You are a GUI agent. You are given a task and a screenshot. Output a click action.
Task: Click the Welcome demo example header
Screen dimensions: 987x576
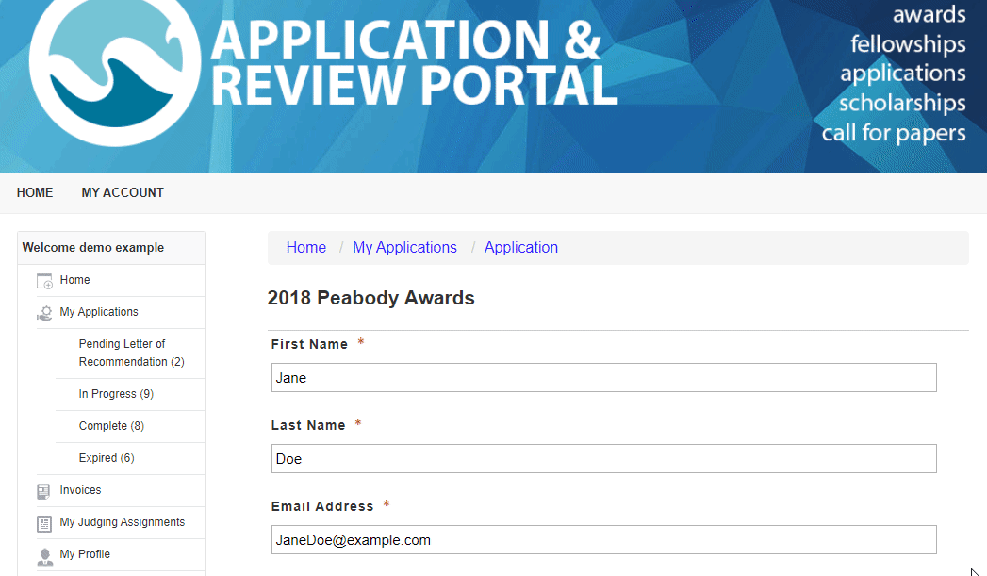pyautogui.click(x=93, y=247)
